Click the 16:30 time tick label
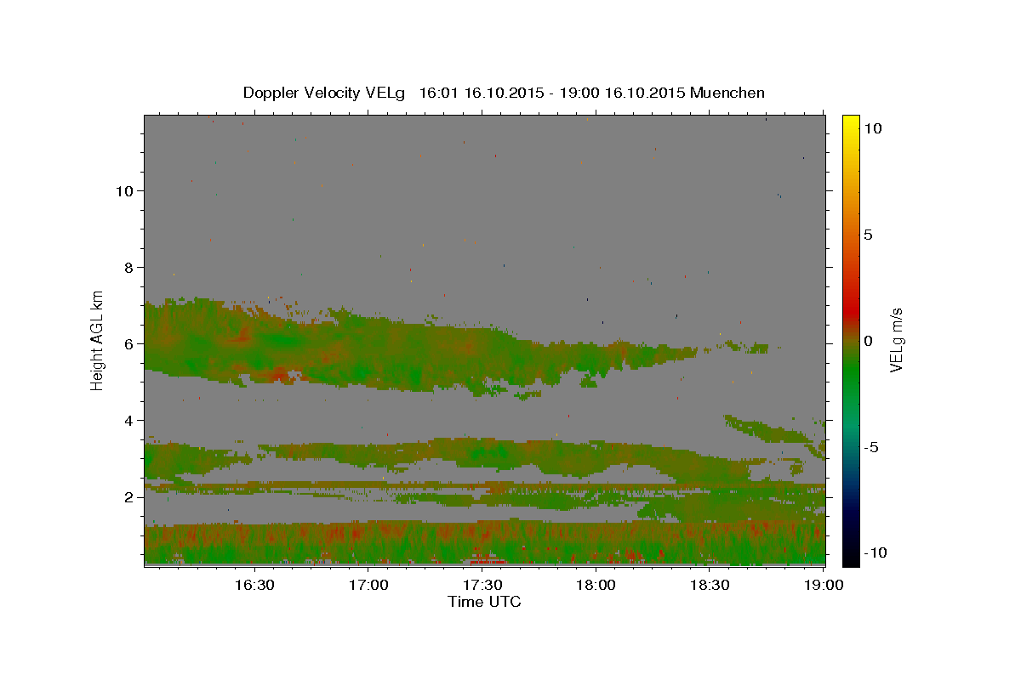 (254, 585)
